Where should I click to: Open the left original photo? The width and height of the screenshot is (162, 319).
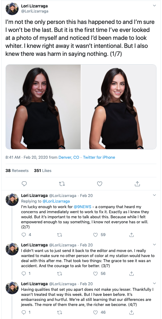pos(43,107)
